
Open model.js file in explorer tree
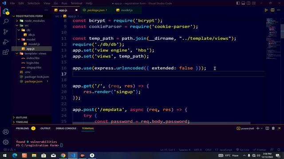pos(34,44)
